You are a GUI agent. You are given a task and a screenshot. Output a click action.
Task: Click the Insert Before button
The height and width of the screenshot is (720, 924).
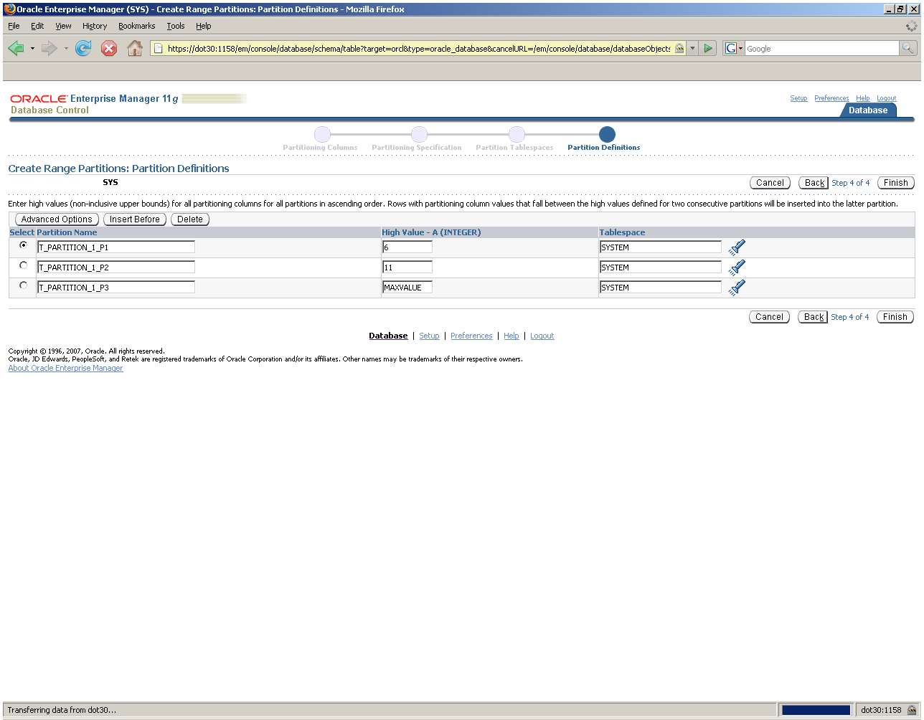(135, 219)
